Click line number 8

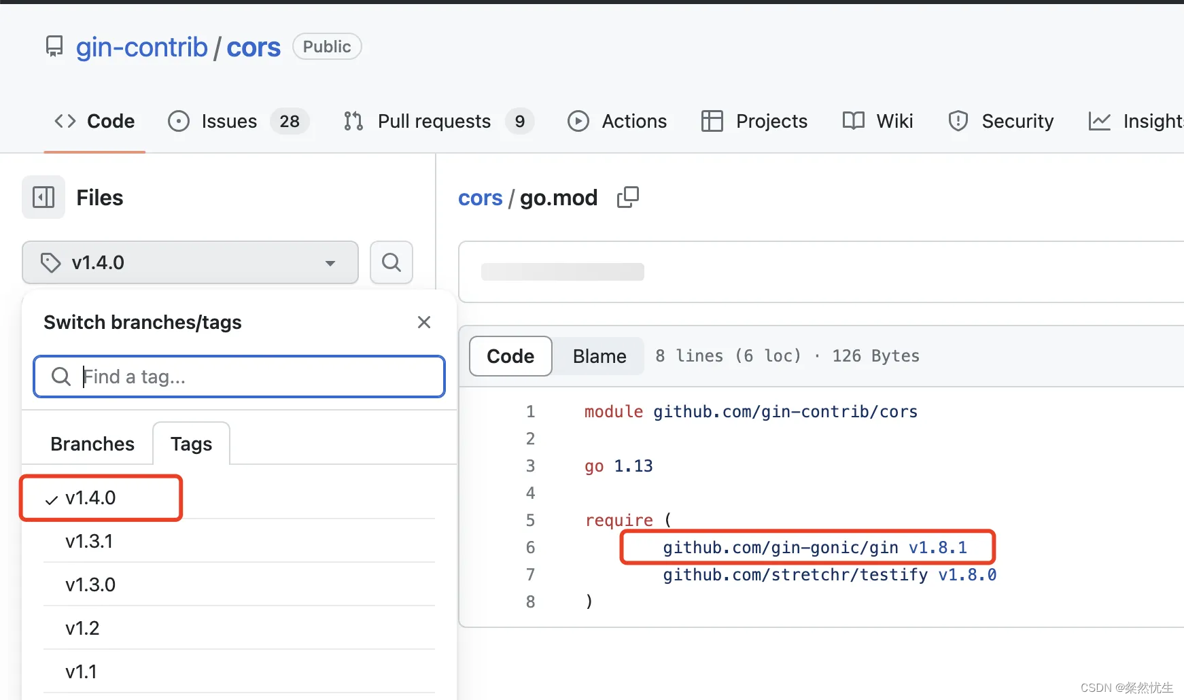(x=530, y=602)
